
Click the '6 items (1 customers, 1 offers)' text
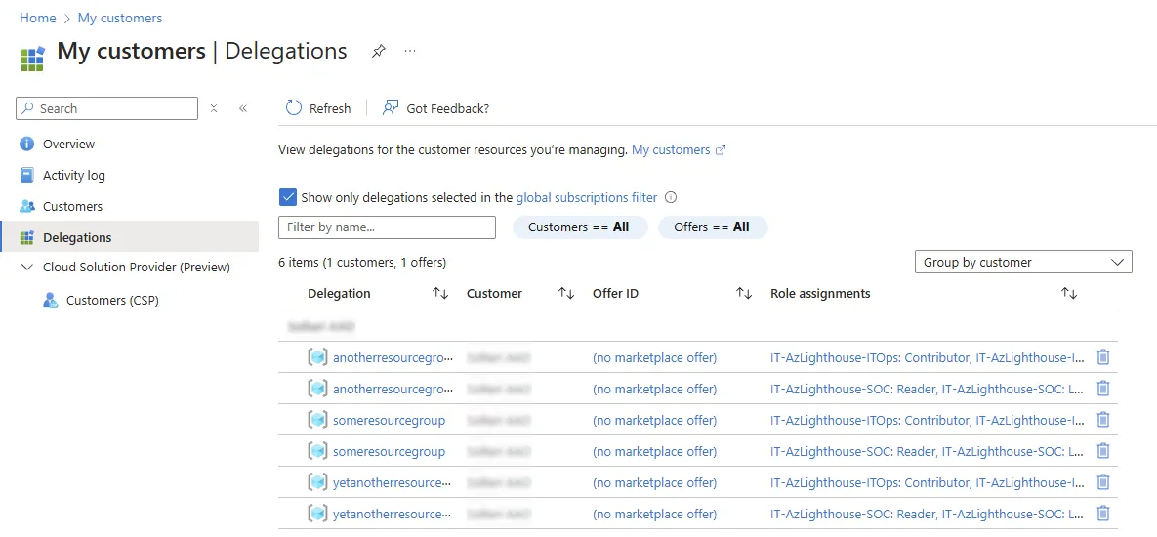(x=362, y=262)
